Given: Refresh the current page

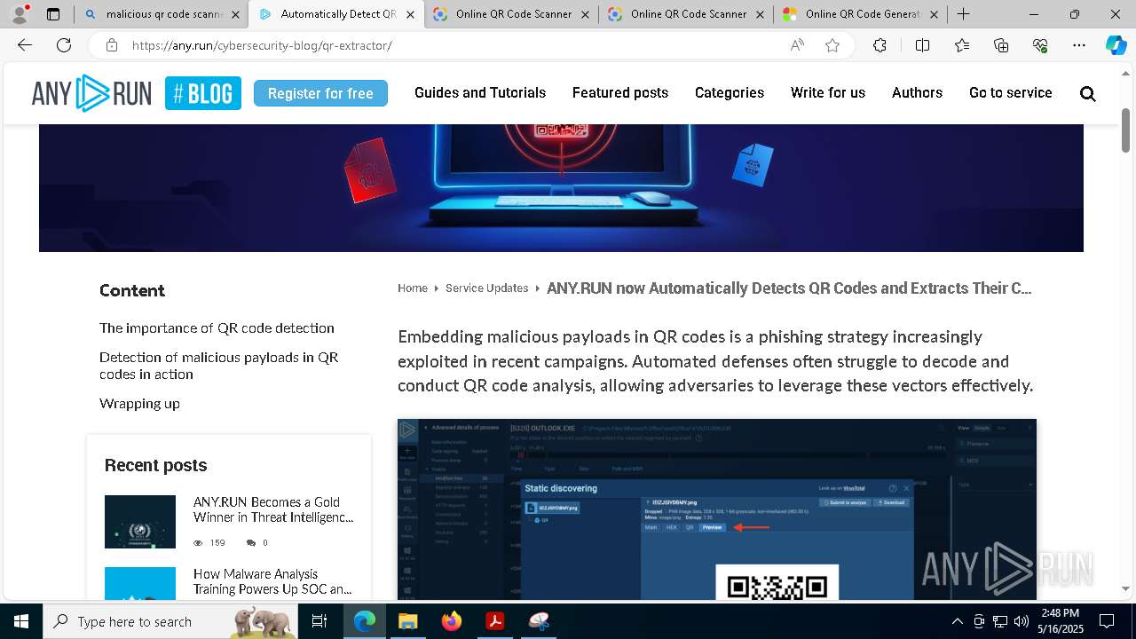Looking at the screenshot, I should coord(64,45).
